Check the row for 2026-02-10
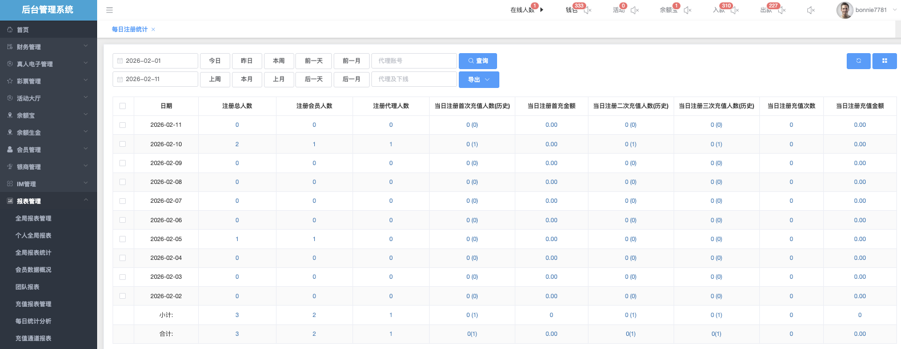The height and width of the screenshot is (349, 901). coord(122,144)
